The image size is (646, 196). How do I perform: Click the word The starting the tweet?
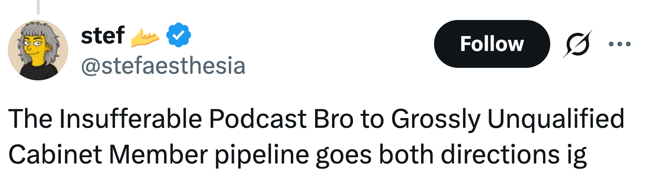pos(30,118)
